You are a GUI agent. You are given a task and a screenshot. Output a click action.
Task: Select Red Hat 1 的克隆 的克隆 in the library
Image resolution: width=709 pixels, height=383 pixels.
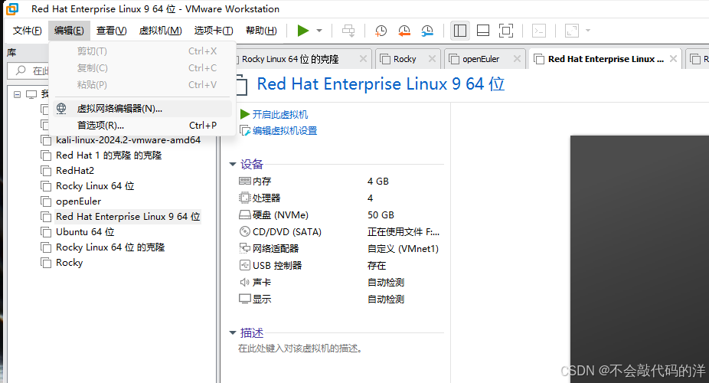(x=109, y=155)
